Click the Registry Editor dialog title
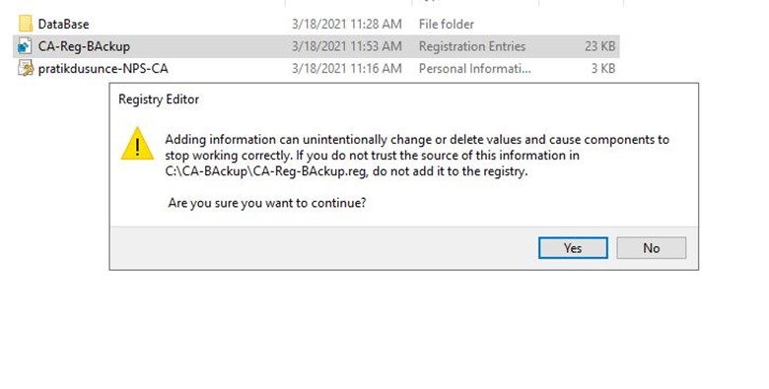Screen dimensions: 769x389 point(159,99)
